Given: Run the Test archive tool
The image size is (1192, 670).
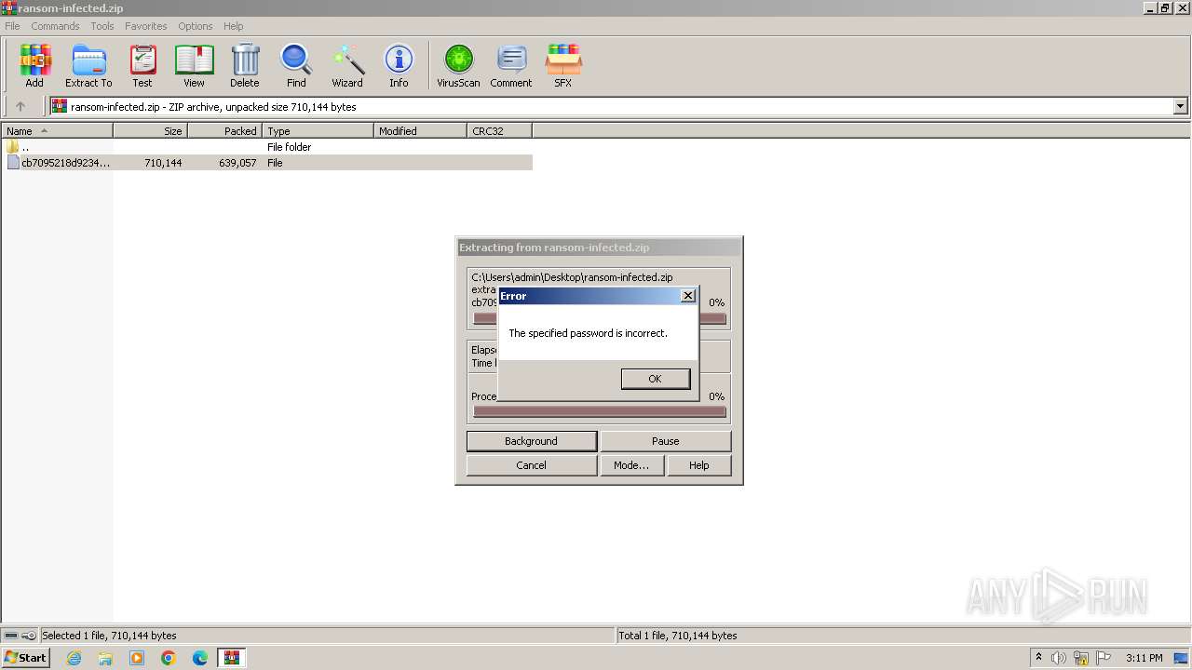Looking at the screenshot, I should pos(142,66).
